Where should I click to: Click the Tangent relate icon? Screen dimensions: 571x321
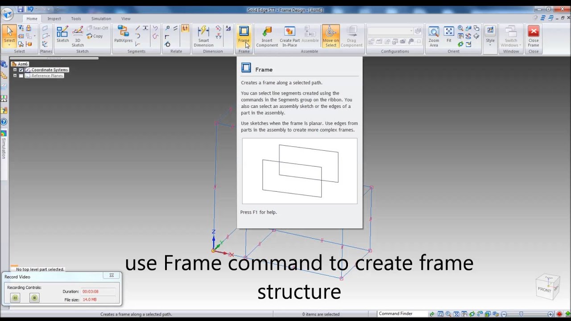click(167, 44)
